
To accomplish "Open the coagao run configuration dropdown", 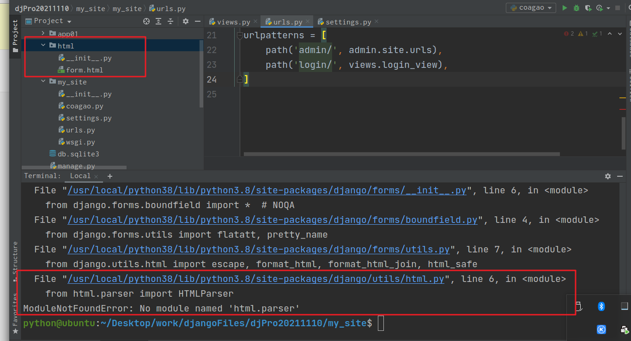I will click(x=531, y=8).
